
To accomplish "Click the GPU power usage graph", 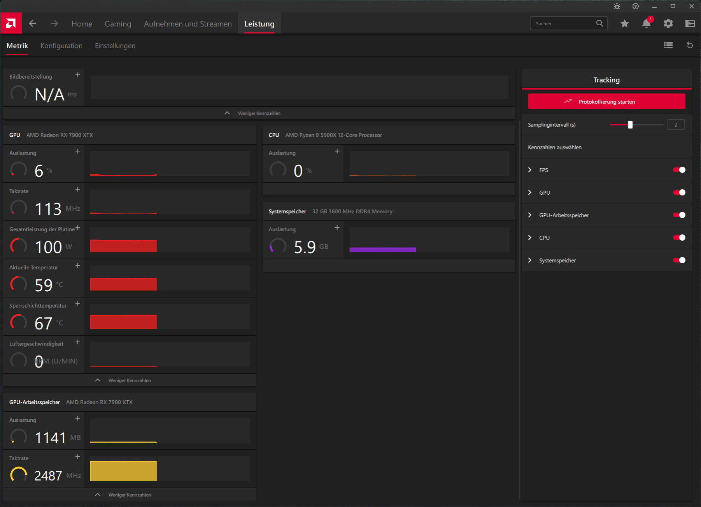I will 170,240.
